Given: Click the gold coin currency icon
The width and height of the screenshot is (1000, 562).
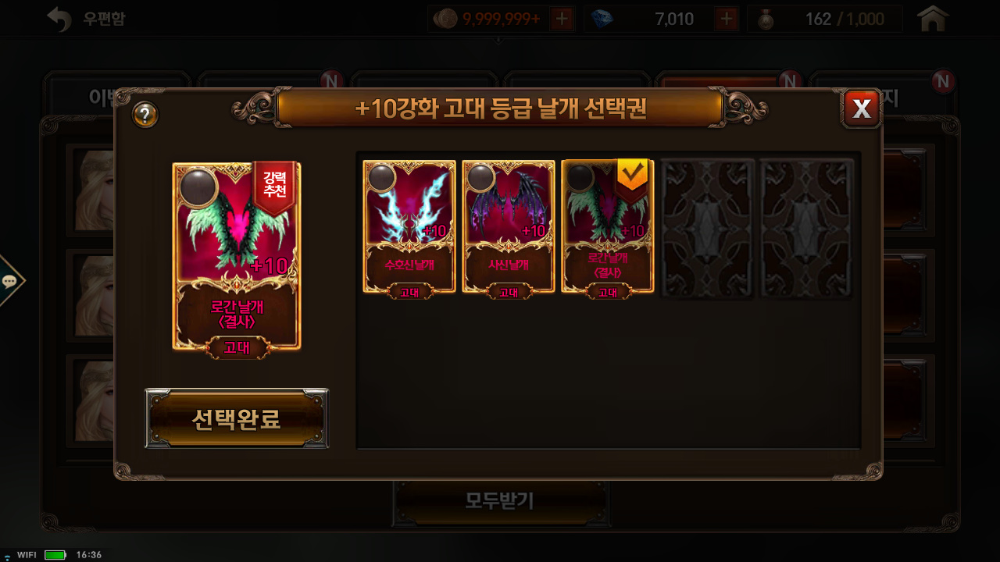Looking at the screenshot, I should coord(446,19).
